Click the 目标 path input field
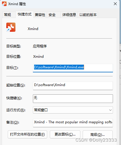The width and height of the screenshot is (121, 145). pos(73,68)
